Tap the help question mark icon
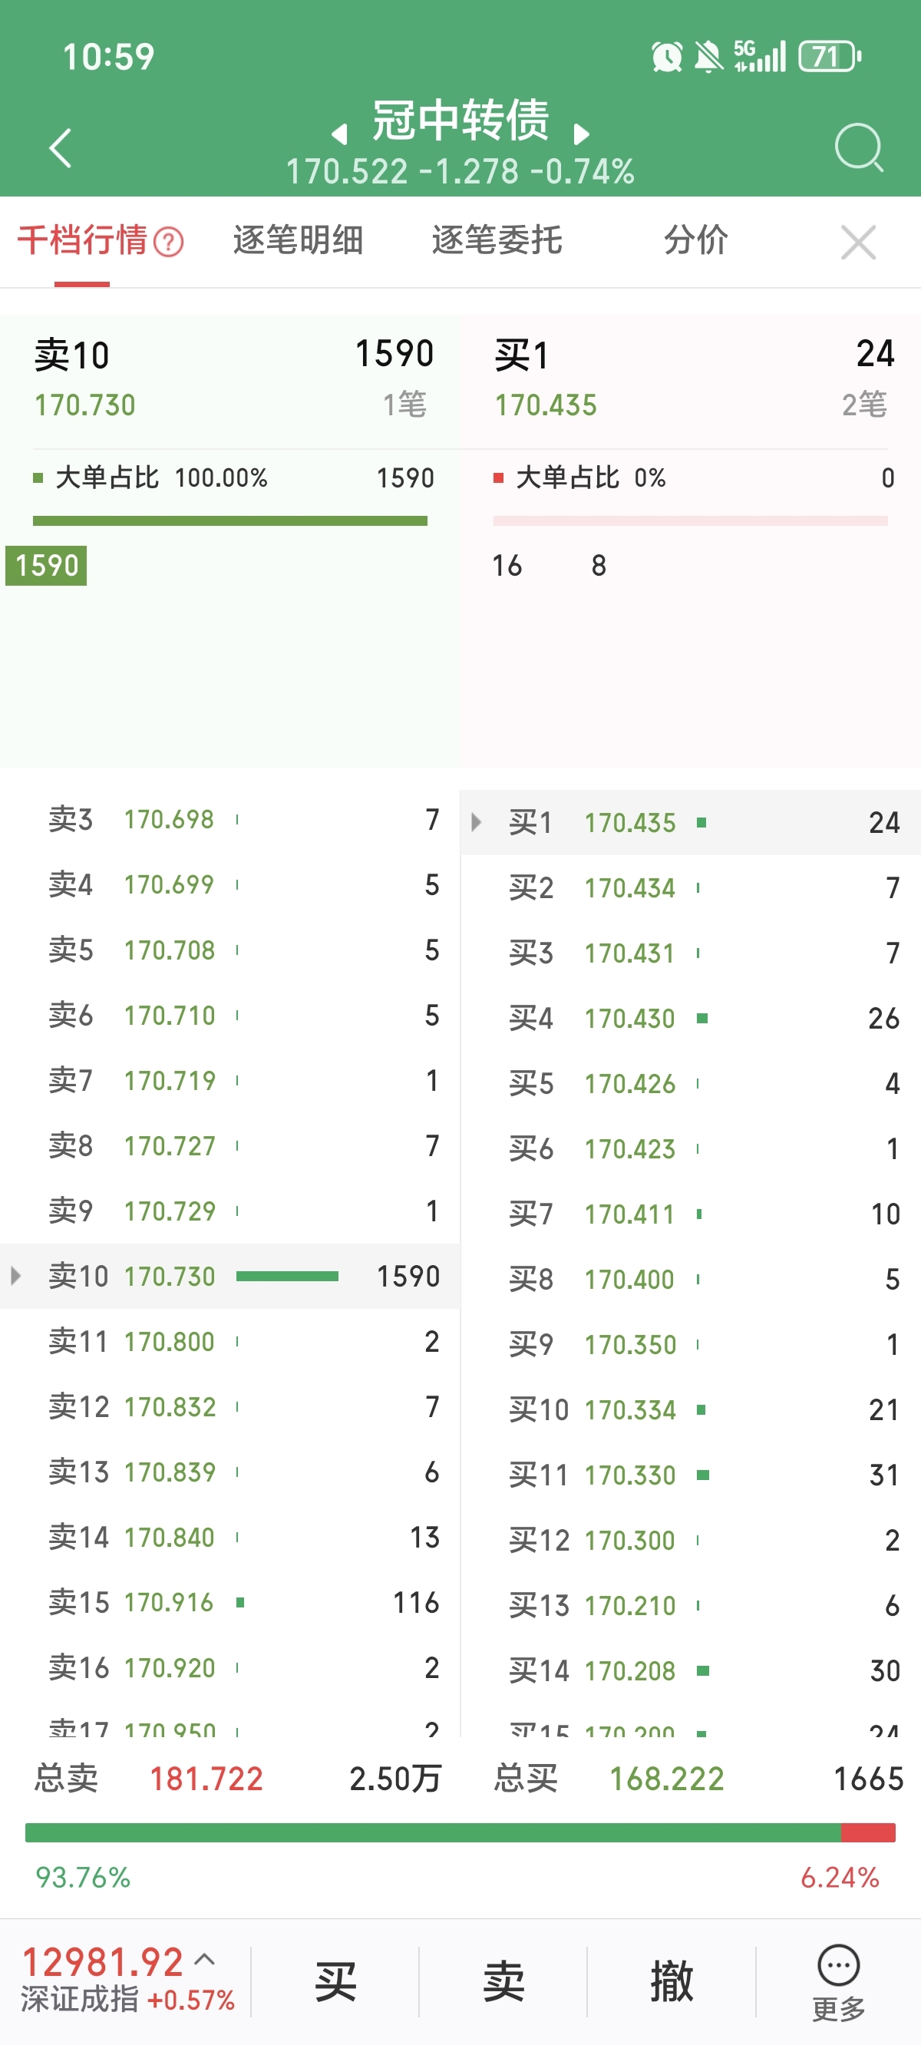 [168, 242]
